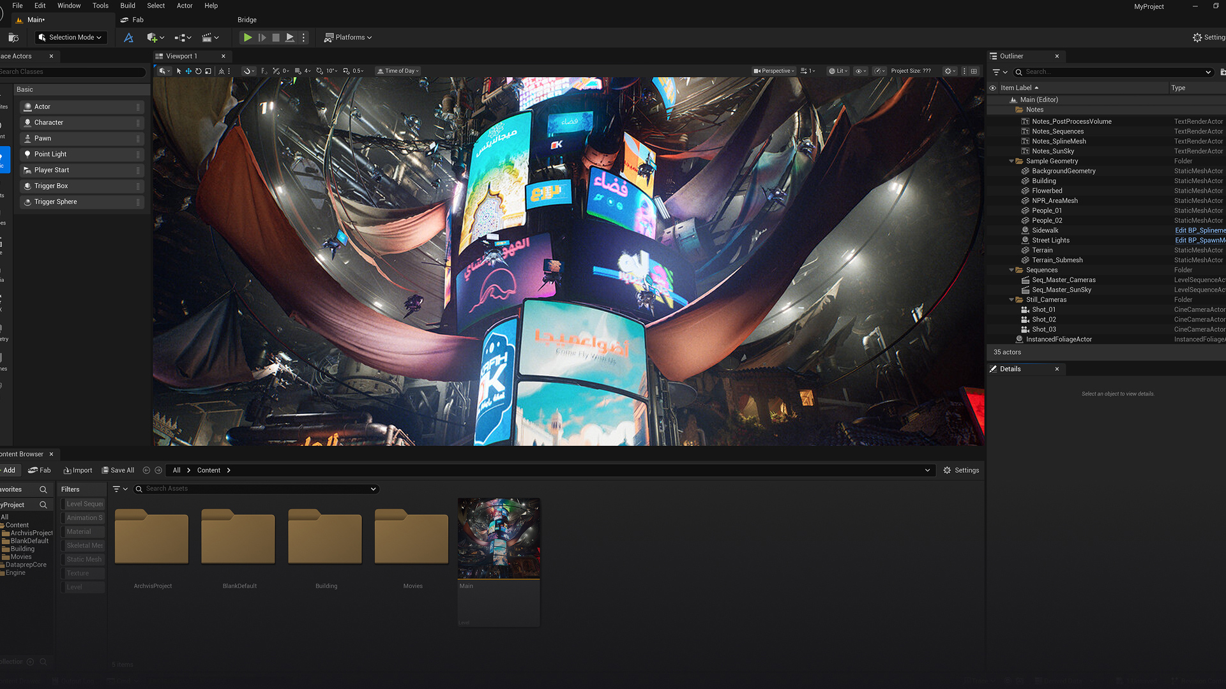
Task: Enable the Material filter
Action: point(79,531)
